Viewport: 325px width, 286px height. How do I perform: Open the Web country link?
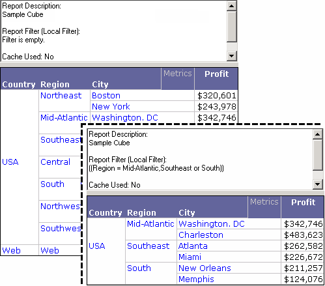(x=11, y=250)
